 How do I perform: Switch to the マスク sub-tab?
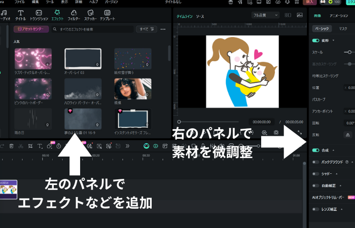point(343,28)
